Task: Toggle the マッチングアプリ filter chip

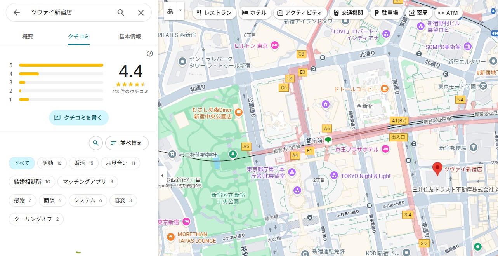Action: tap(88, 181)
